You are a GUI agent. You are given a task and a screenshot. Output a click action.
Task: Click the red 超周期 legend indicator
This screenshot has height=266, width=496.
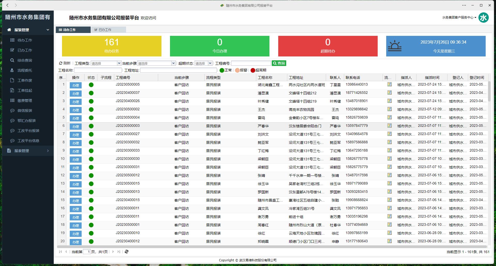point(253,70)
